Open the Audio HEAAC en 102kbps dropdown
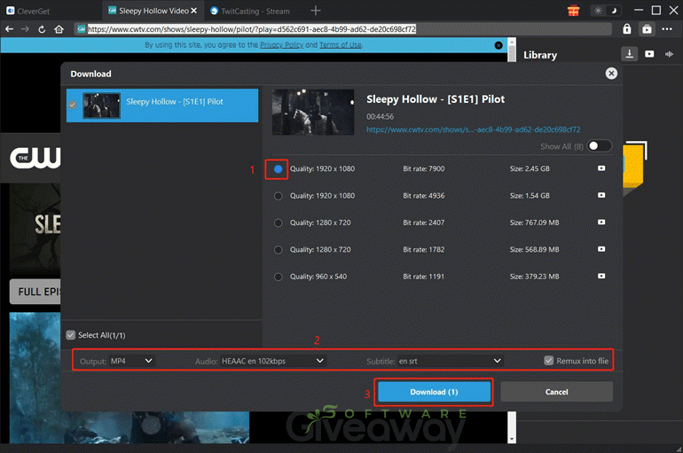Image resolution: width=683 pixels, height=453 pixels. pyautogui.click(x=273, y=361)
